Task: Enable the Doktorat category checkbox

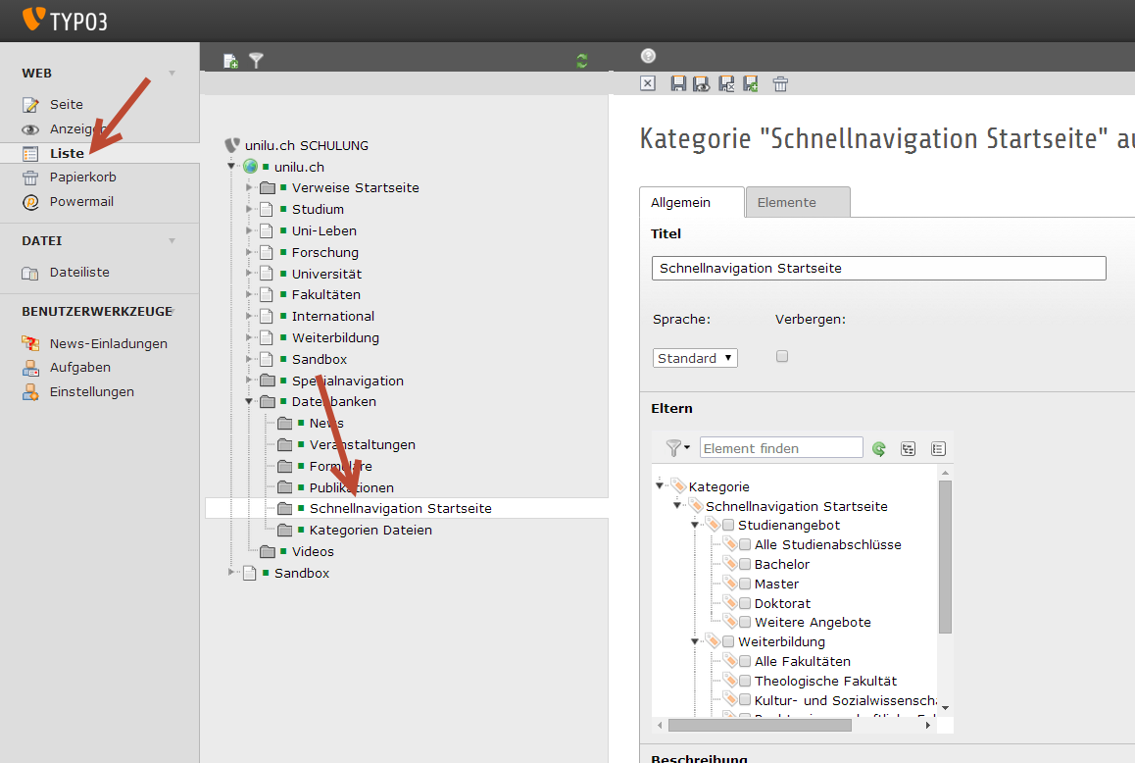Action: click(x=745, y=603)
